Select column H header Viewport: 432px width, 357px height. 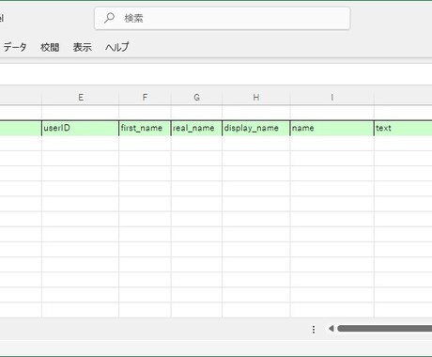tap(256, 98)
